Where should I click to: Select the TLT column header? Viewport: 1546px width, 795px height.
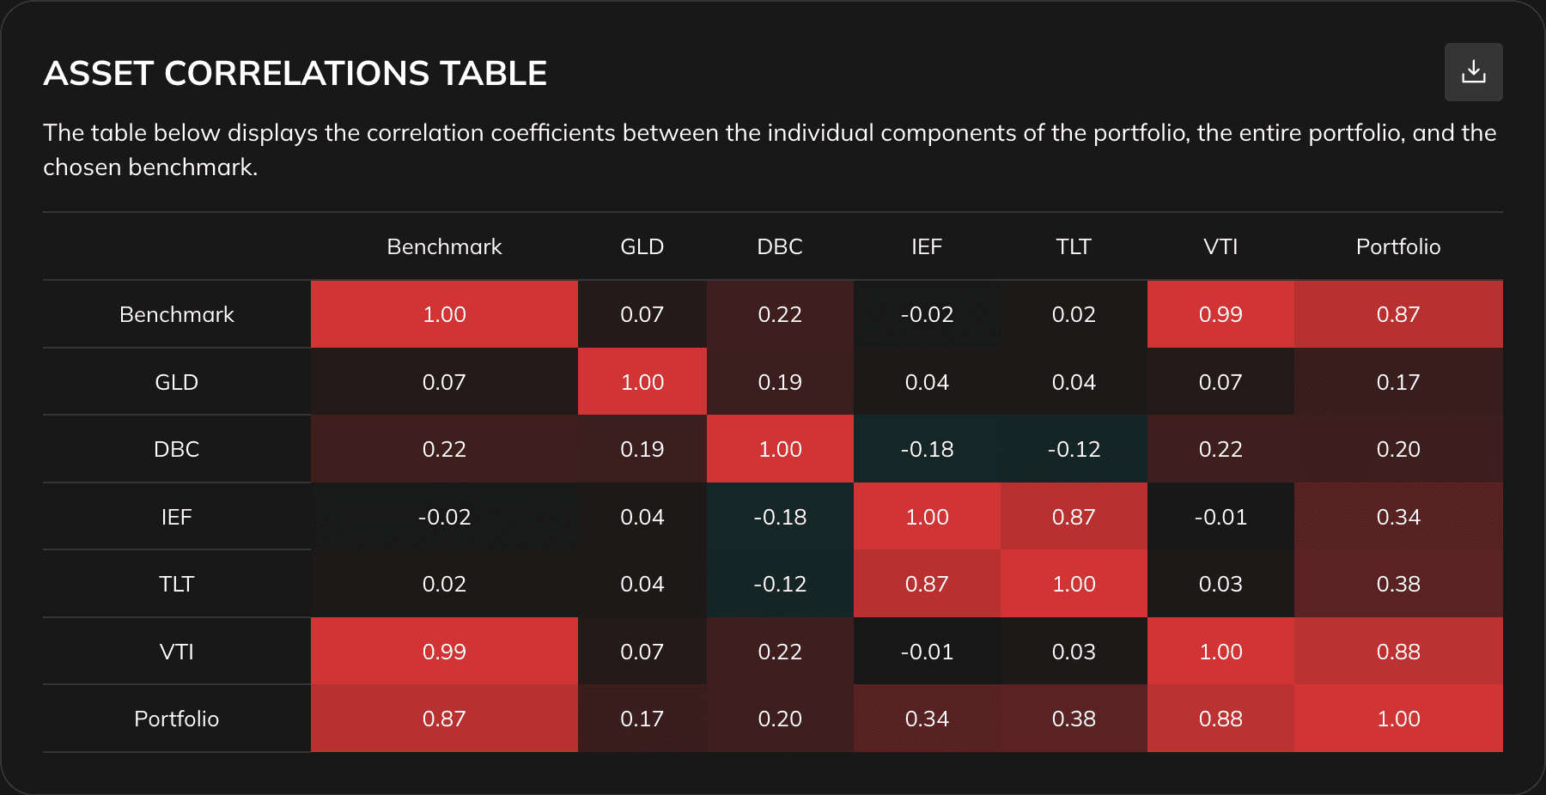(x=1074, y=246)
